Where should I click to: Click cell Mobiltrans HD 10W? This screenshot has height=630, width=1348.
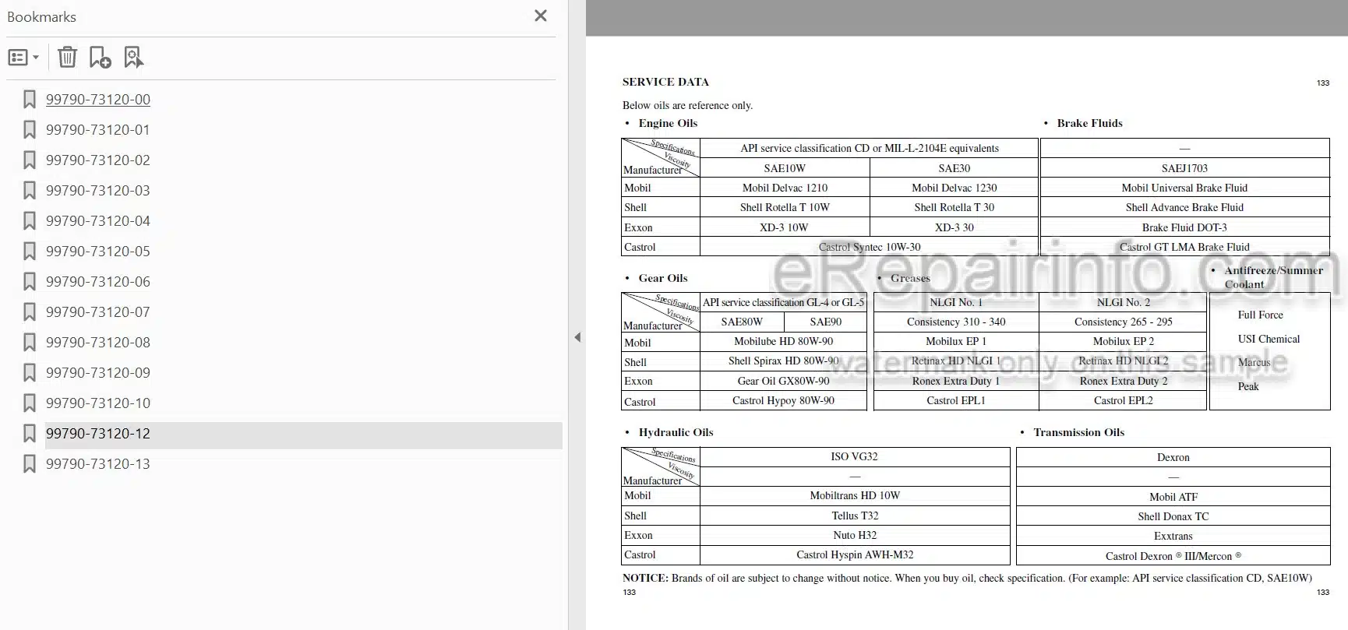(x=855, y=495)
